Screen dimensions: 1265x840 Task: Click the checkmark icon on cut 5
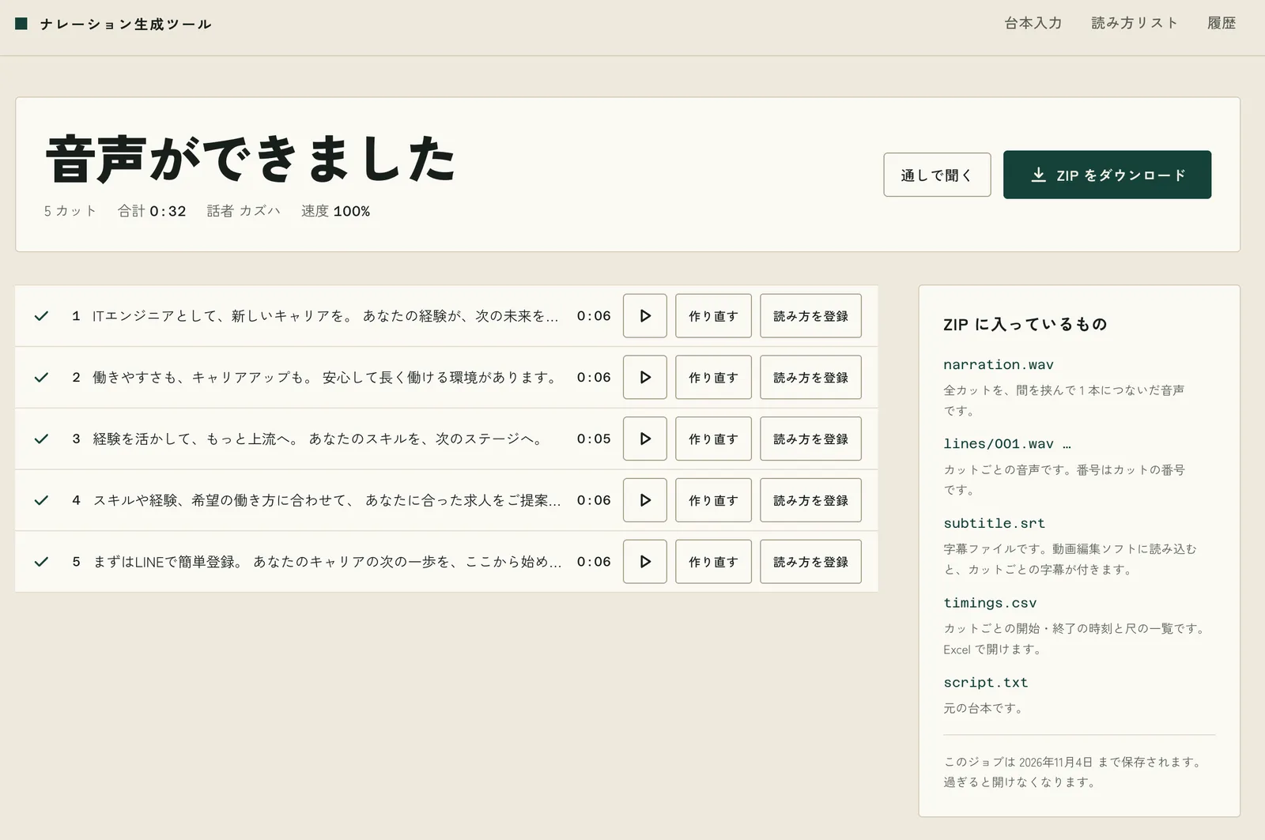coord(42,562)
